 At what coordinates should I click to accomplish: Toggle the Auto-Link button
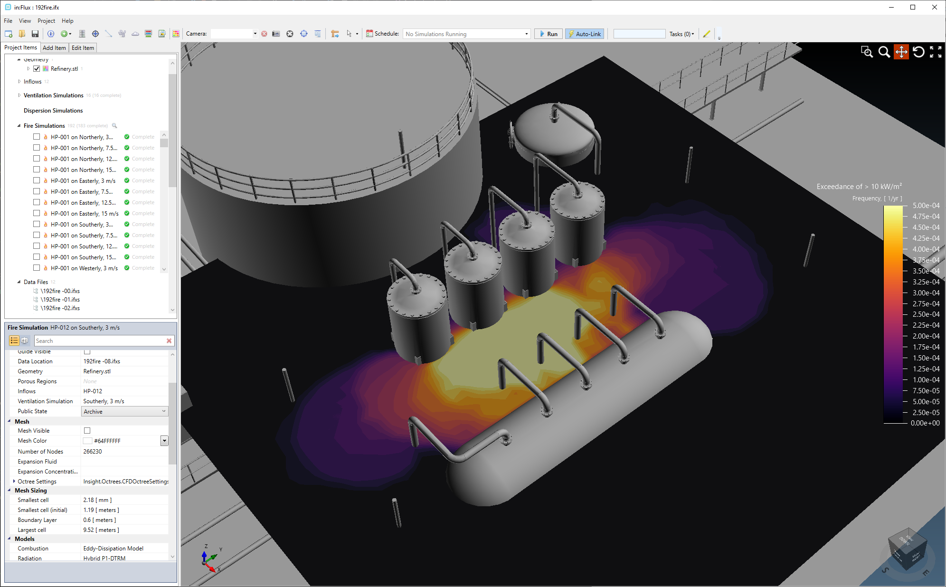(585, 34)
